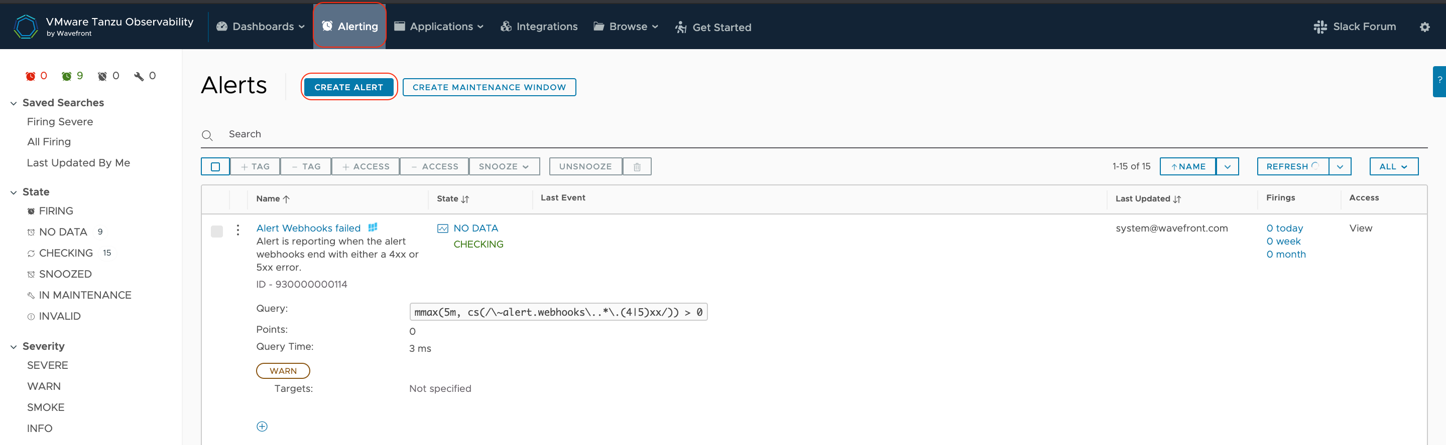Open the ALL filter dropdown
The image size is (1446, 445).
click(x=1394, y=166)
